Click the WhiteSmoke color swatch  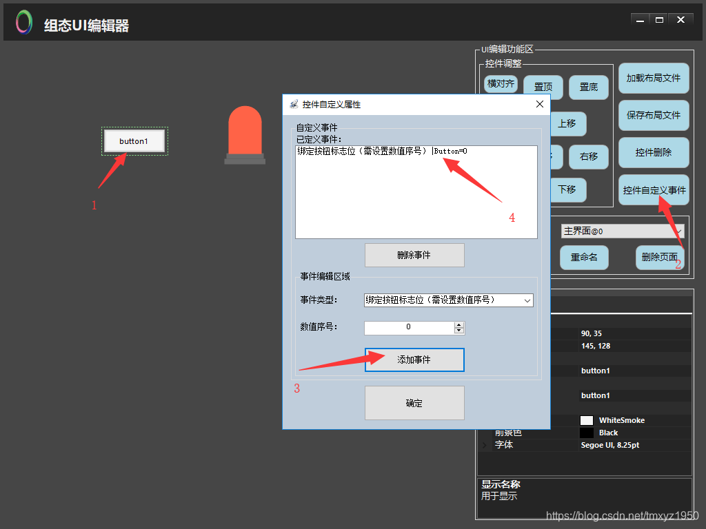coord(586,421)
